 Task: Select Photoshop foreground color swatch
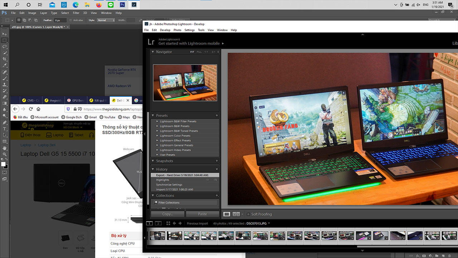click(x=3, y=164)
